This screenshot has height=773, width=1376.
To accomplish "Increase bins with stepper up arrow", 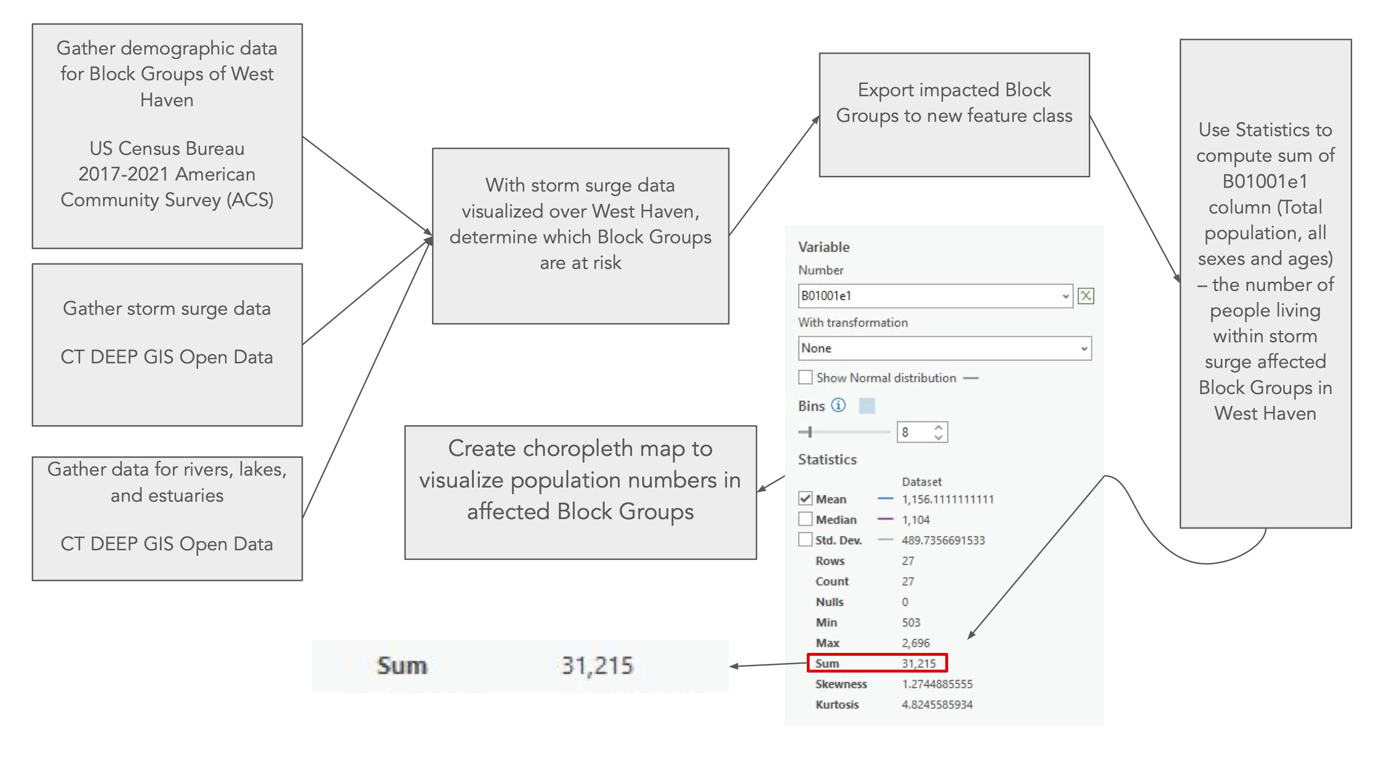I will pos(938,427).
